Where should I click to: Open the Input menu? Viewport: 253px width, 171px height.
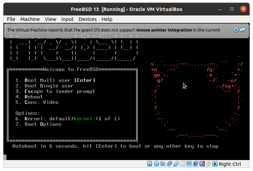[67, 19]
